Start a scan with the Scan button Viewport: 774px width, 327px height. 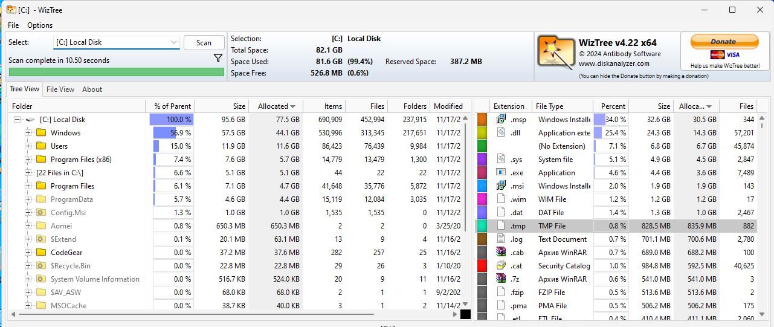pyautogui.click(x=204, y=42)
